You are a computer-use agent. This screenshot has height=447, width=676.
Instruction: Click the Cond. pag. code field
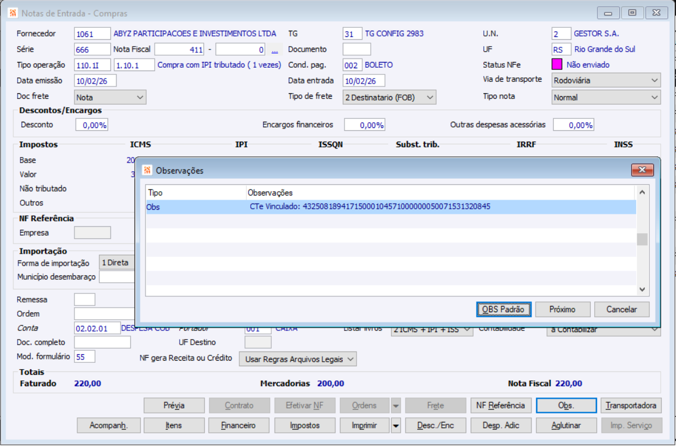352,65
